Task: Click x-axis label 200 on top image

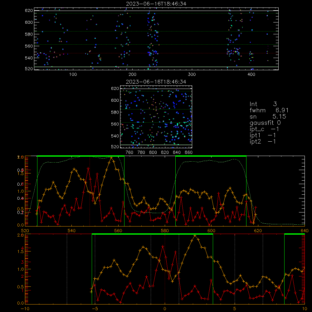Action: pyautogui.click(x=132, y=75)
